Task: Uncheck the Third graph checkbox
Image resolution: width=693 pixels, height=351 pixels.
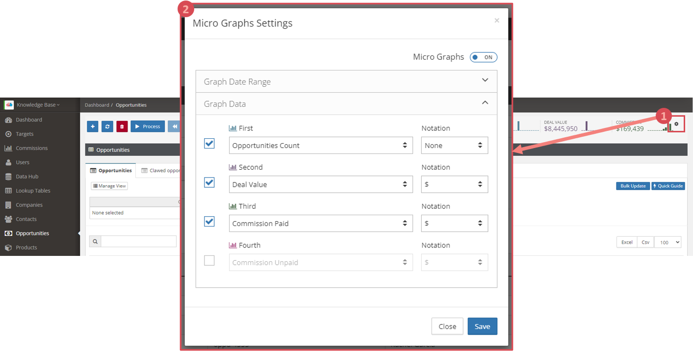Action: click(209, 221)
